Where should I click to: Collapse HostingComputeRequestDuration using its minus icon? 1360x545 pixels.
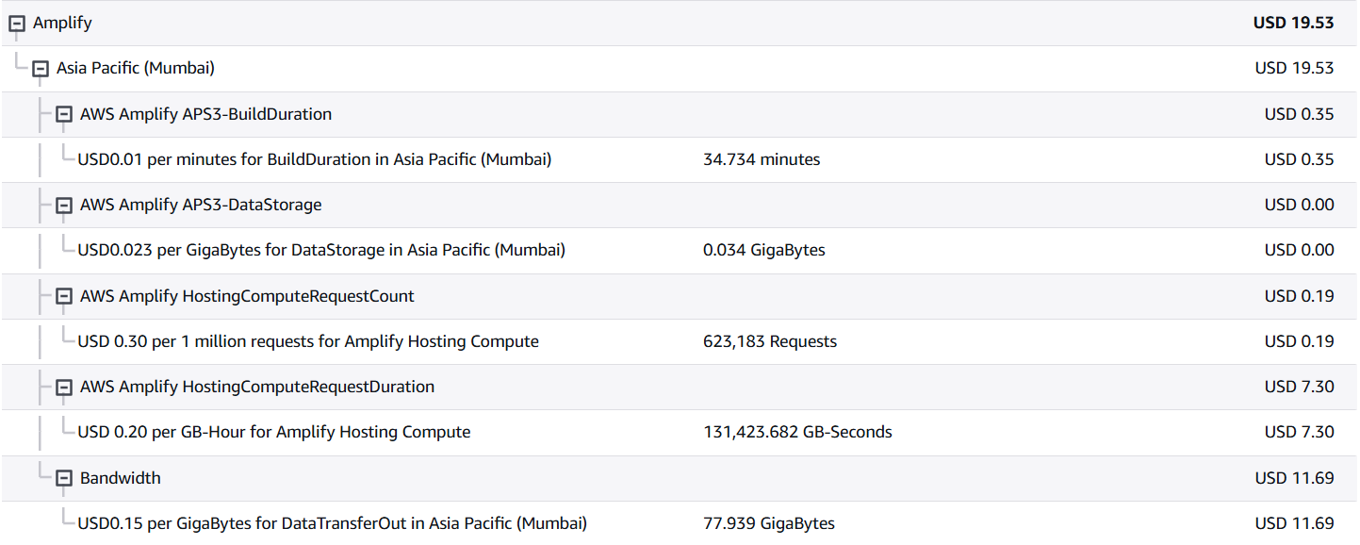[x=64, y=387]
